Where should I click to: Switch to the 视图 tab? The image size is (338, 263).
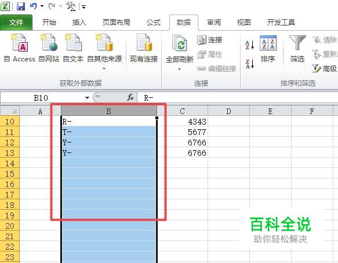(x=244, y=22)
